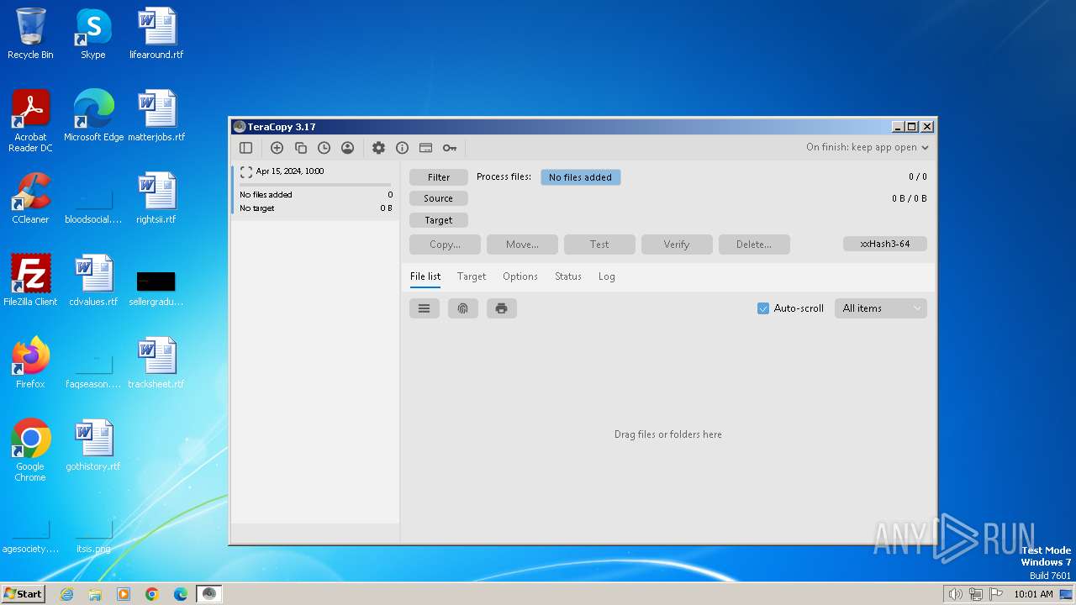Click the 0 B / 0 B size counter
The height and width of the screenshot is (605, 1076).
(910, 199)
